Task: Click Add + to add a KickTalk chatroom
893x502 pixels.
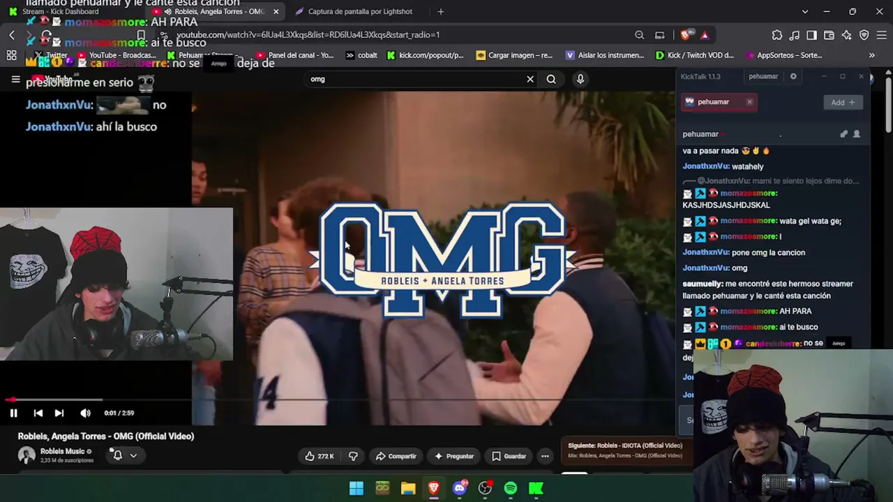Action: click(x=843, y=102)
